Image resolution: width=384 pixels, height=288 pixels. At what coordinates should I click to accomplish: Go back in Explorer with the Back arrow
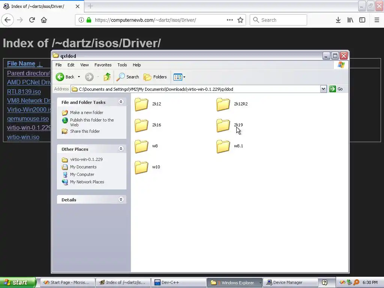(x=65, y=77)
